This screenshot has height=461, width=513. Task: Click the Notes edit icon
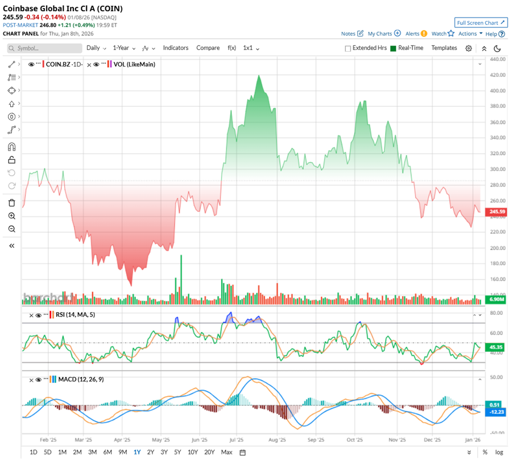[x=360, y=34]
